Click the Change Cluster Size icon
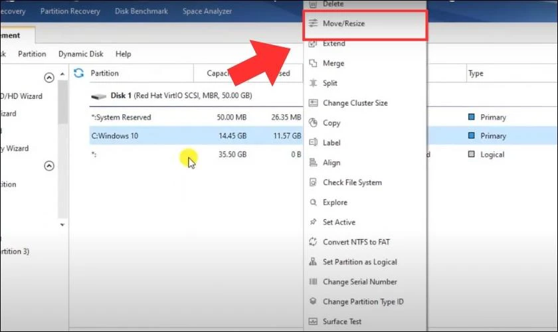558x332 pixels. click(x=313, y=103)
